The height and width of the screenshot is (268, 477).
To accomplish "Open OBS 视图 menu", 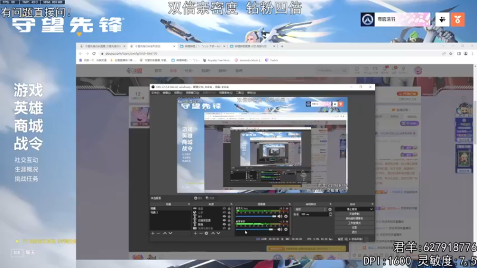I will 178,93.
